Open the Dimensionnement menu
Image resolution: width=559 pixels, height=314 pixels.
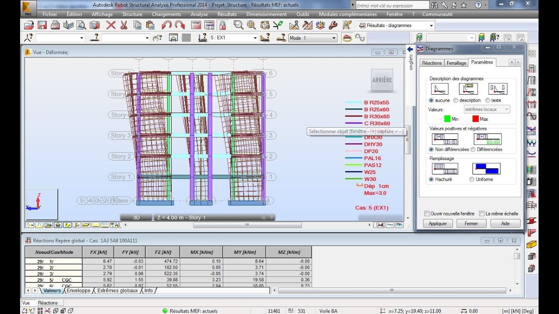click(x=266, y=14)
